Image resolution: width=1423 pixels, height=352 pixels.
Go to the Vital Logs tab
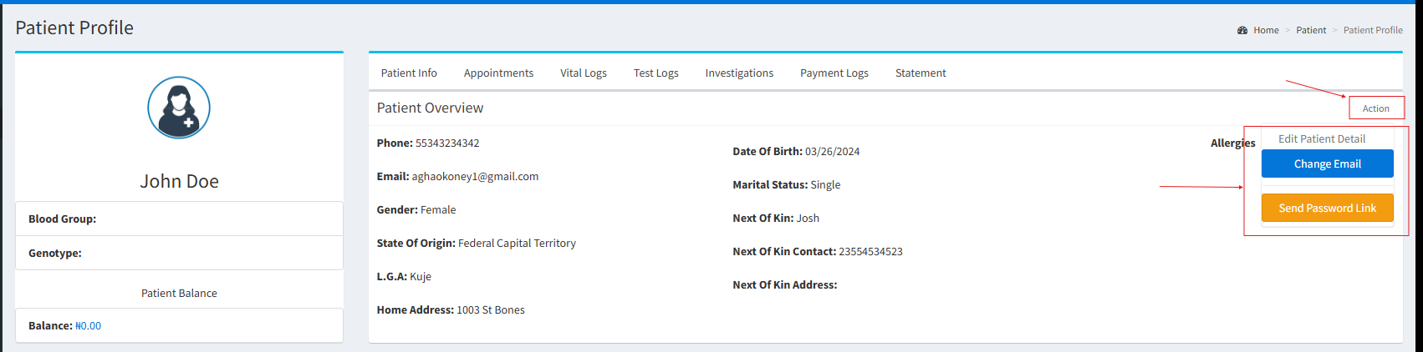(584, 73)
